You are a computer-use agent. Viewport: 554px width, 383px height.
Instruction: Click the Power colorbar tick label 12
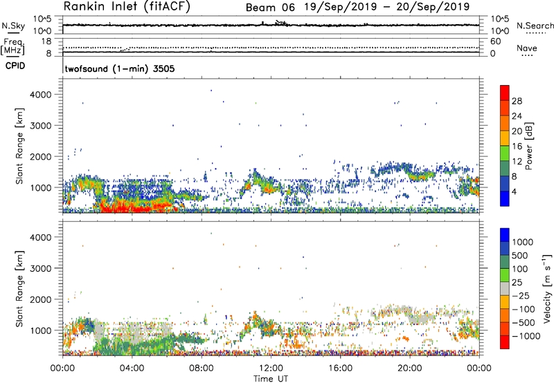pos(517,162)
